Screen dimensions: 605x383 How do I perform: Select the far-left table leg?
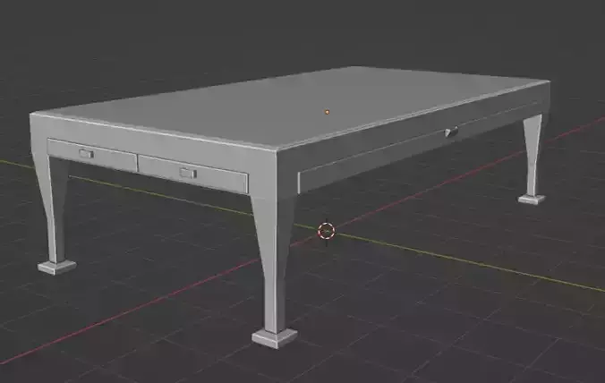tap(55, 209)
